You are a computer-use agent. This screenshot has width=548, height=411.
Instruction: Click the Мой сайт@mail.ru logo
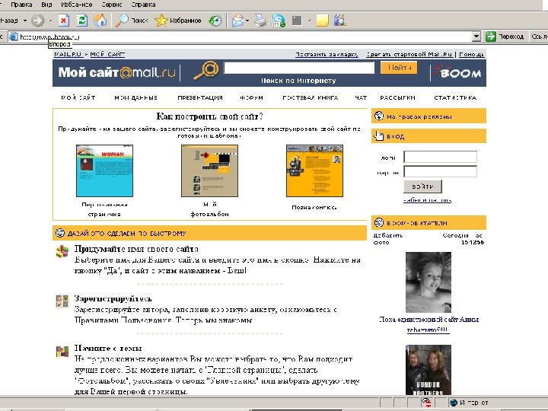pyautogui.click(x=116, y=72)
